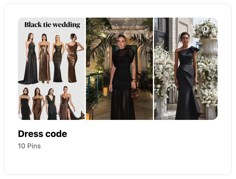Select the bronze metallic cowl-neck dress
This screenshot has height=179, width=236.
tap(73, 58)
